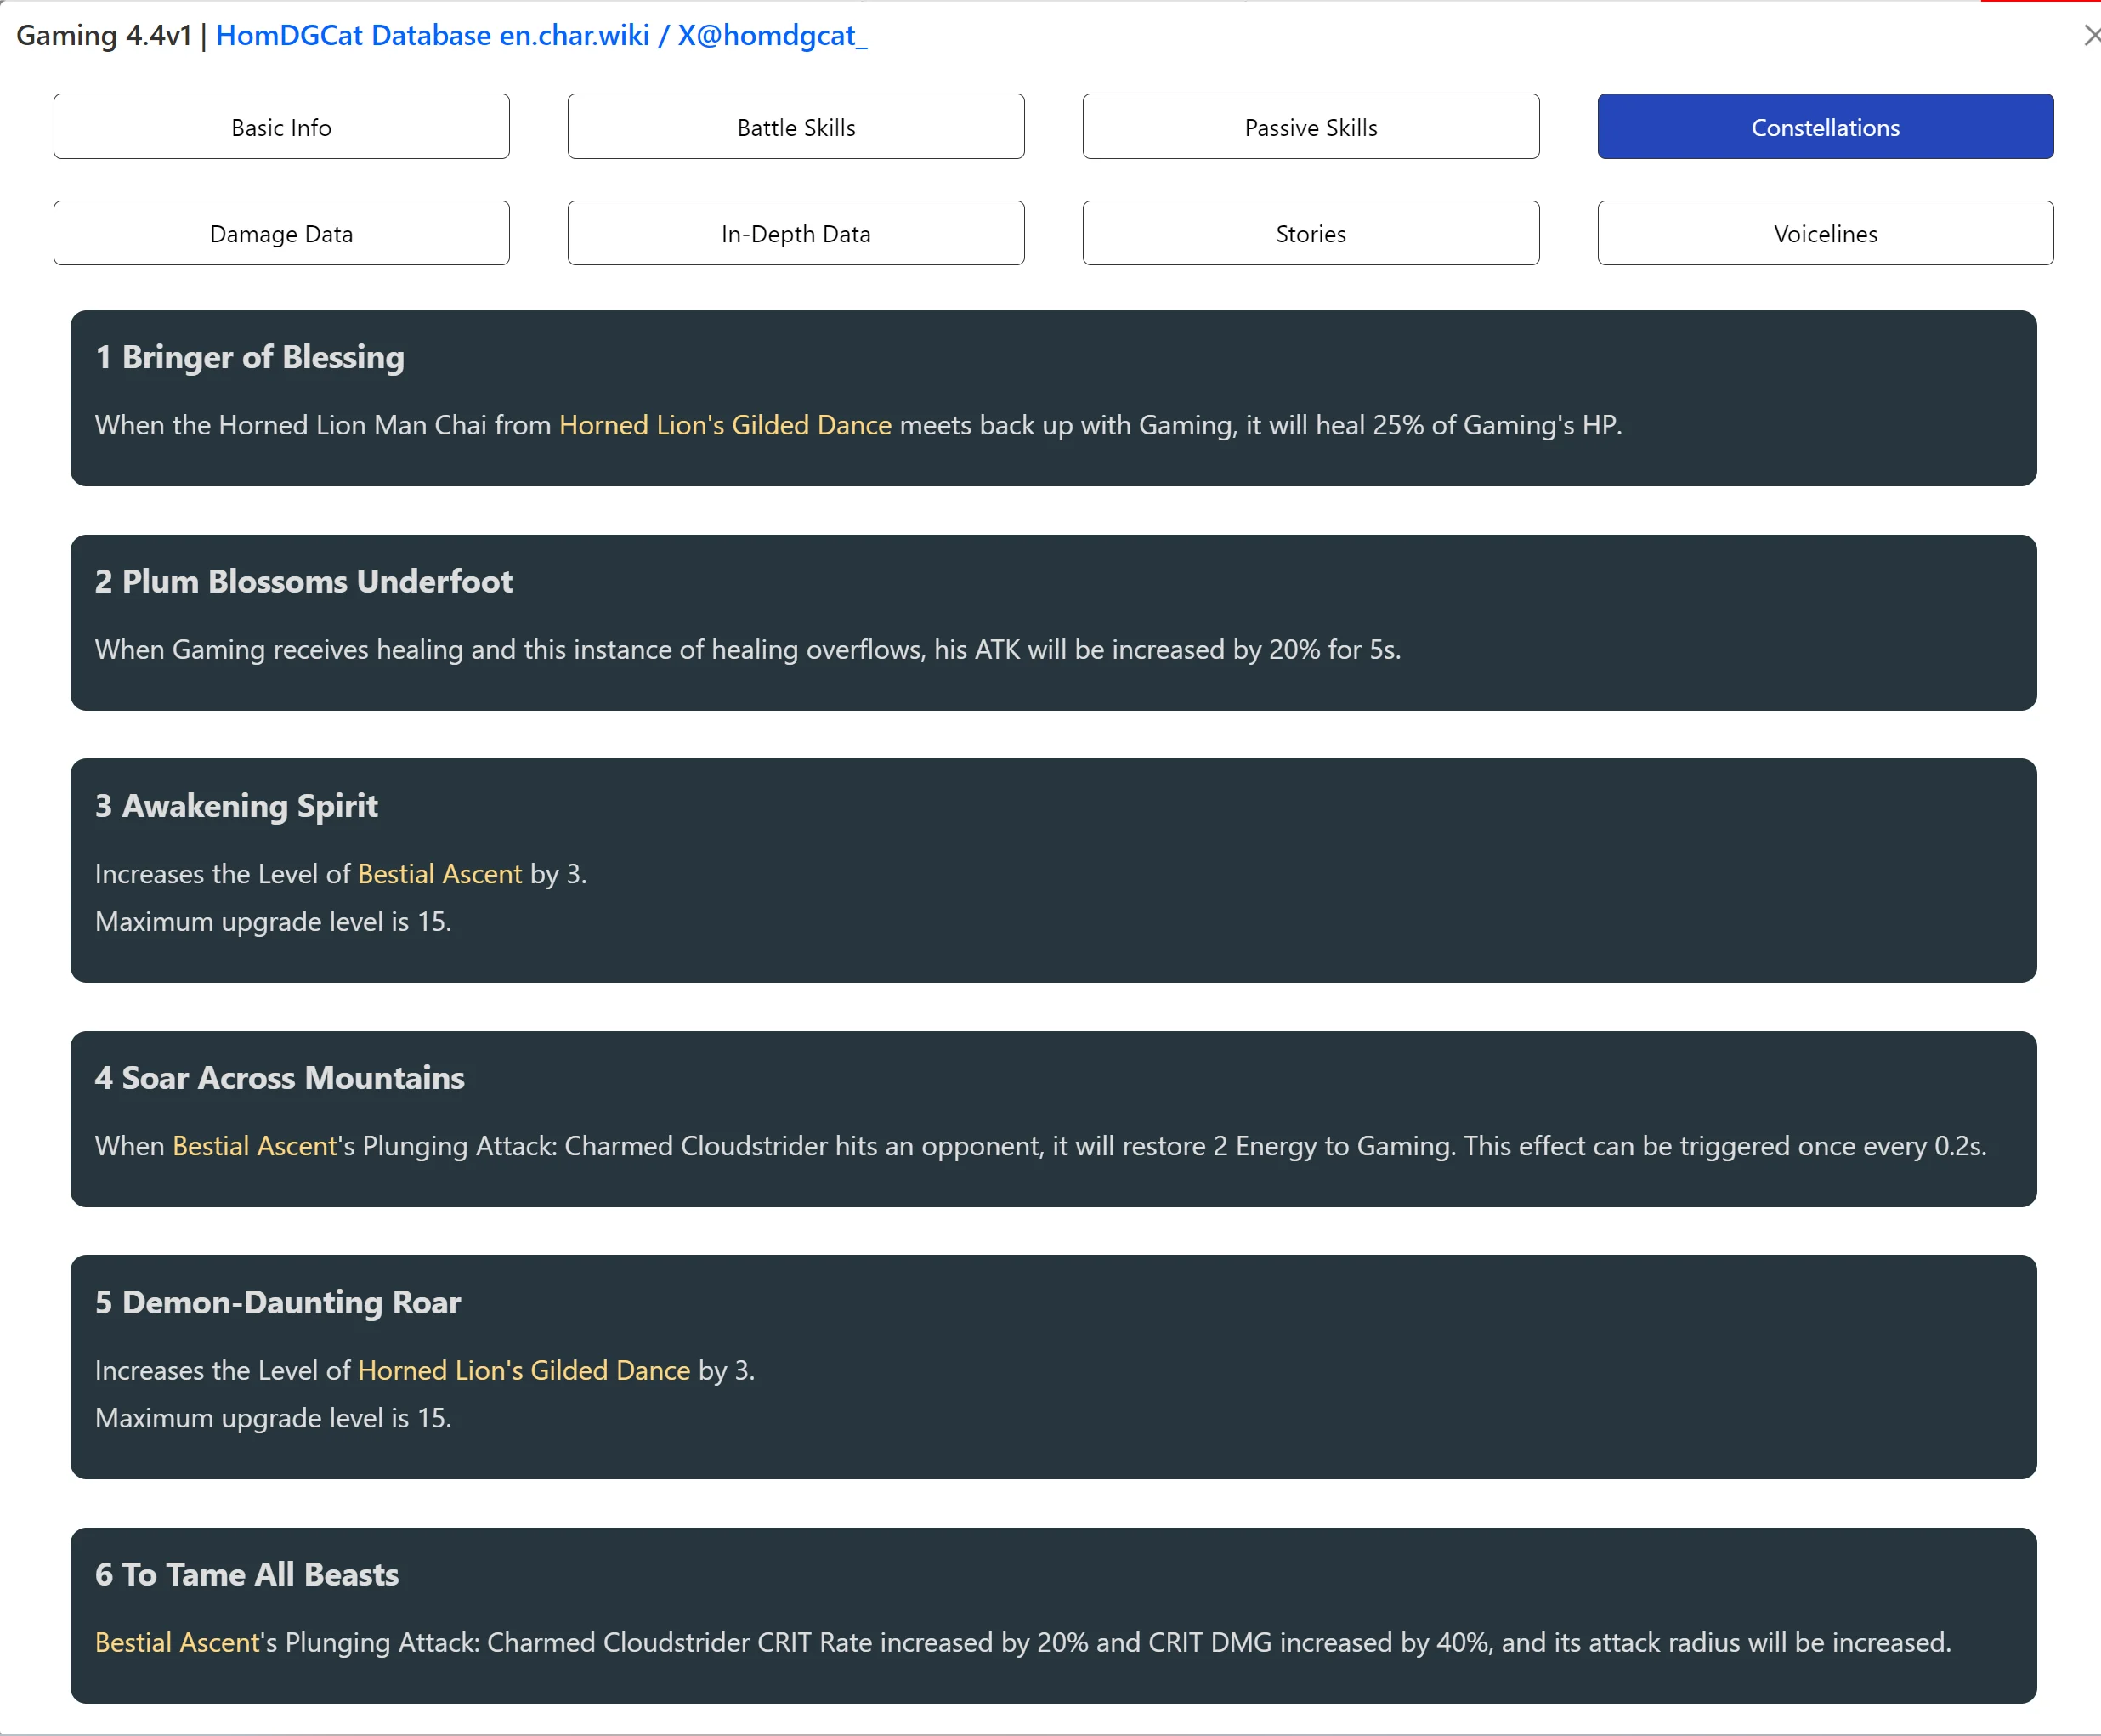The width and height of the screenshot is (2101, 1736).
Task: Click the To Tame All Beasts heading
Action: click(x=246, y=1574)
